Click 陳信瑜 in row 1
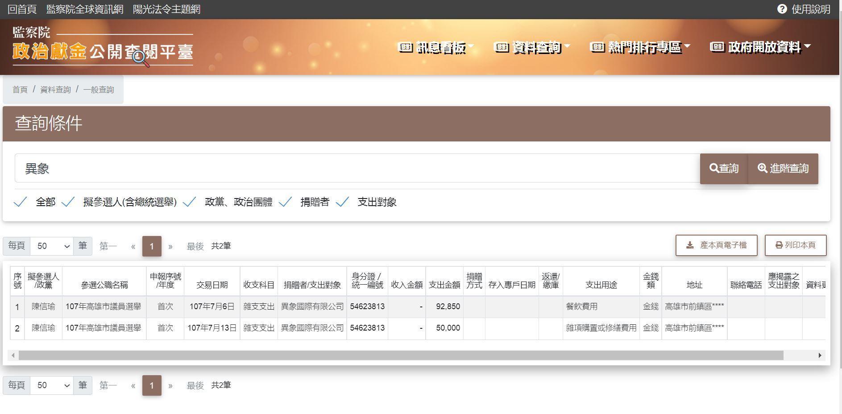The height and width of the screenshot is (414, 842). point(43,306)
